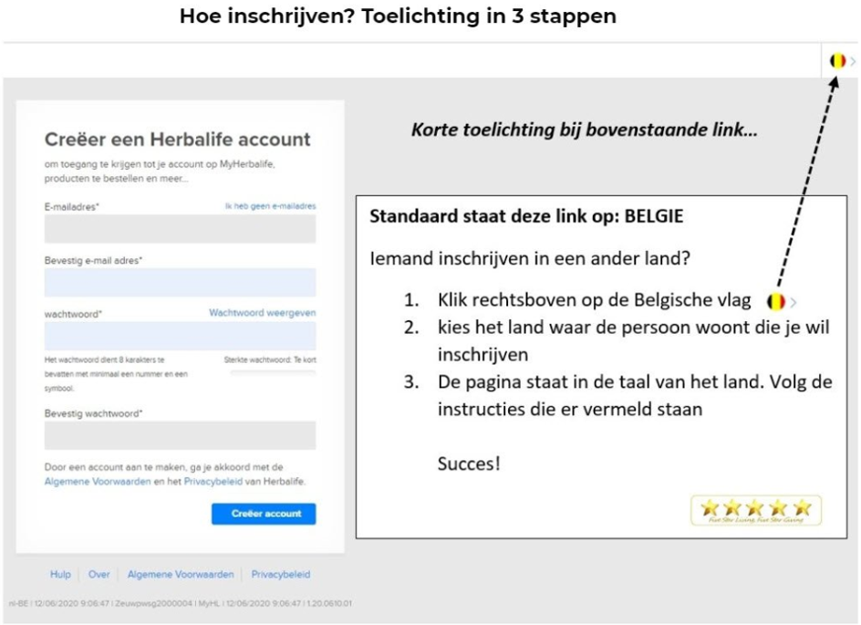Focus the E-mailadres input field
The height and width of the screenshot is (625, 861).
coord(180,229)
